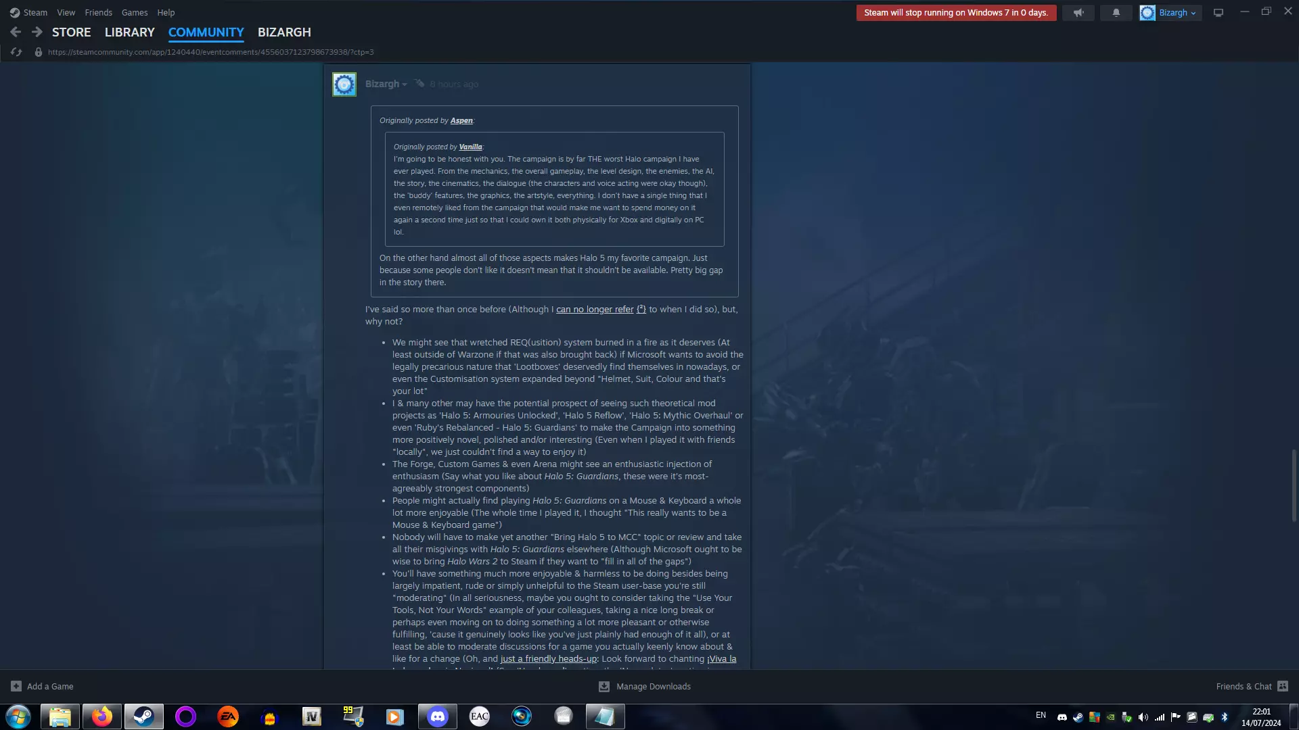Click the Aspen quoted author link
1299x730 pixels.
(461, 120)
